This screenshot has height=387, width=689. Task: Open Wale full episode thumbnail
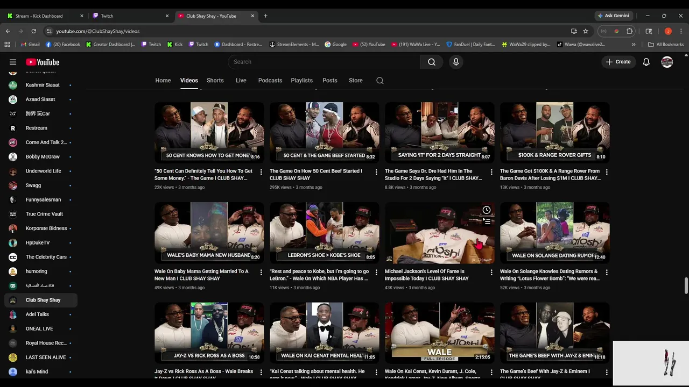point(440,333)
